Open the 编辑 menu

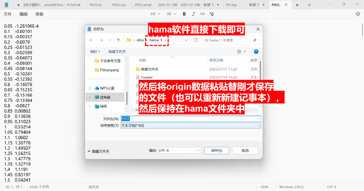pos(23,14)
